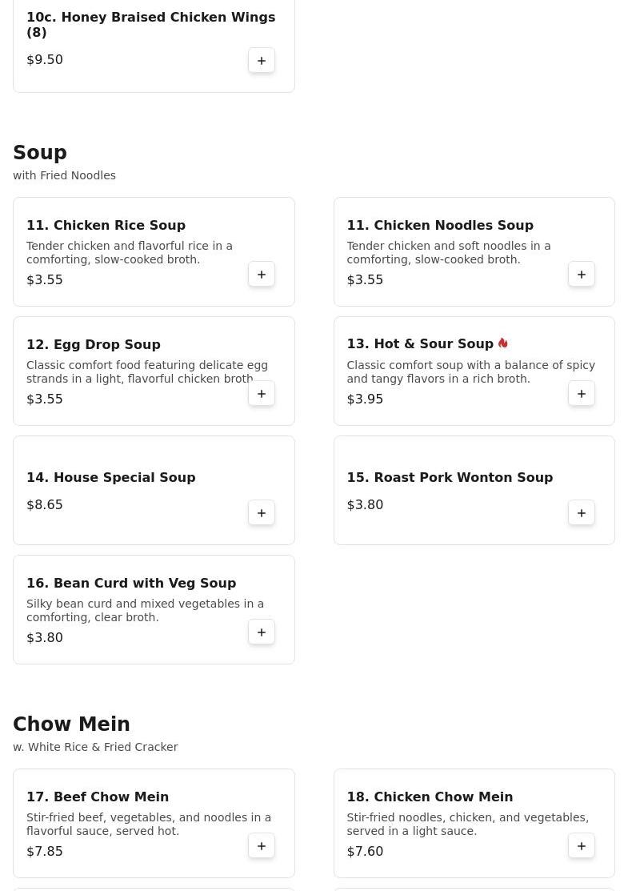The height and width of the screenshot is (891, 628).
Task: Click the 16. Bean Curd with Veg Soup title
Action: pos(131,583)
